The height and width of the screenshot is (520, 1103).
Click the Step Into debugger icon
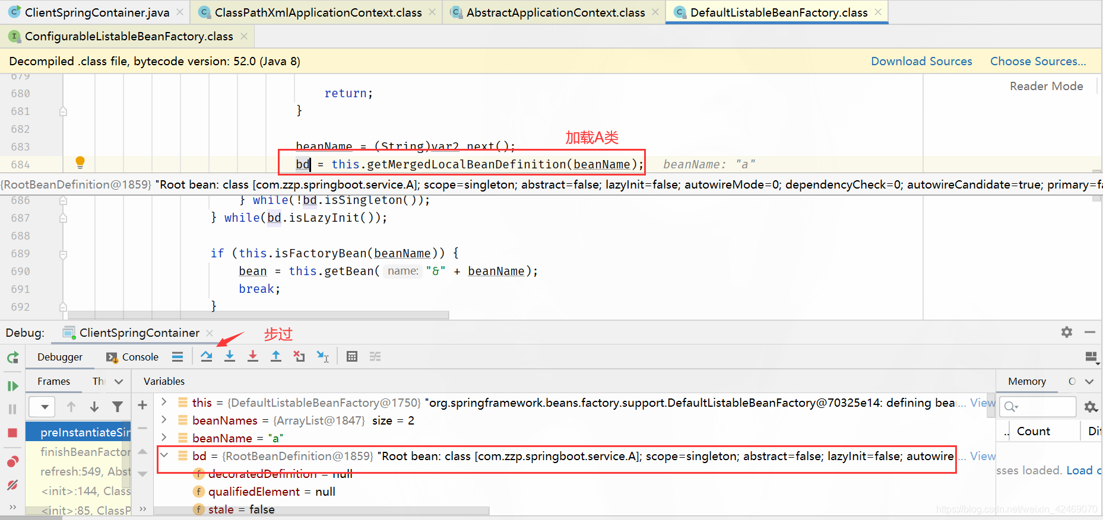tap(230, 356)
